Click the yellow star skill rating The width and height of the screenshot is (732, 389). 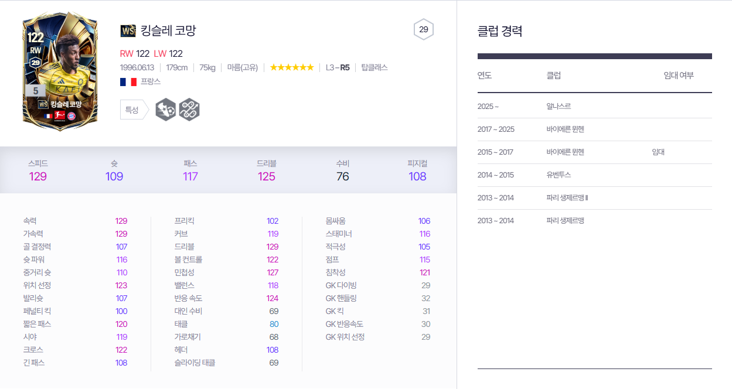(292, 67)
